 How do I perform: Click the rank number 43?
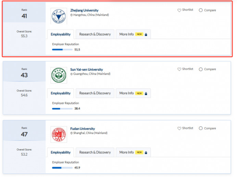[x=24, y=75]
